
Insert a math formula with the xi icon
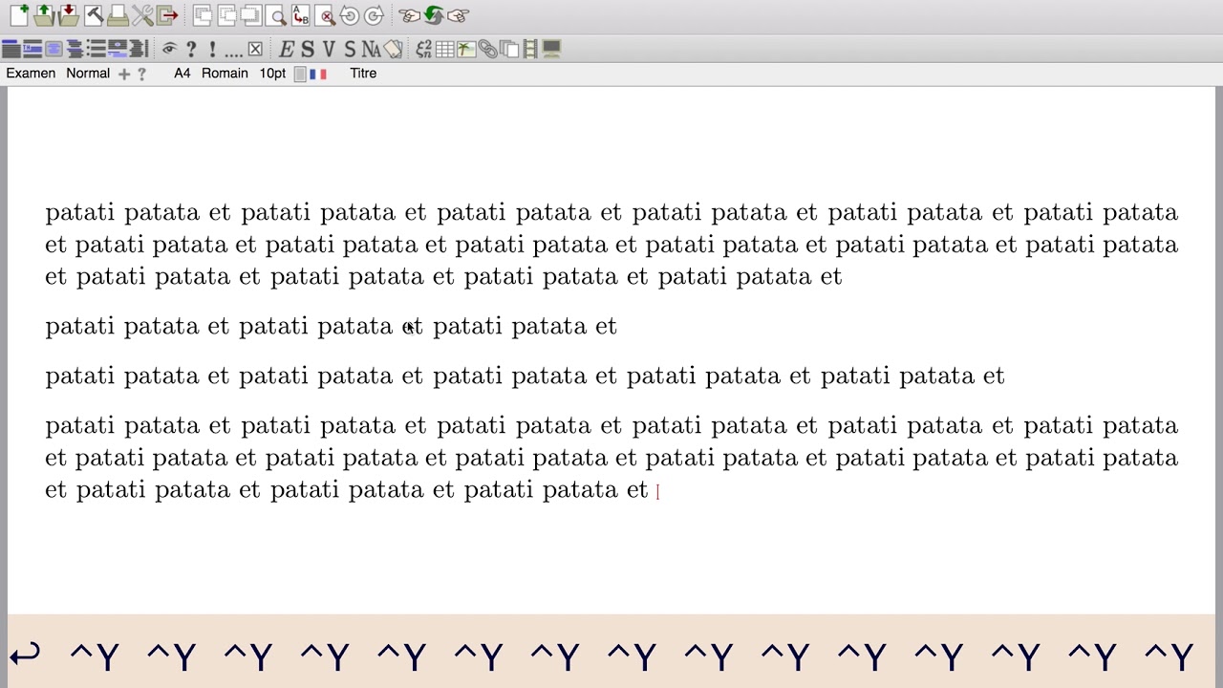click(x=423, y=49)
